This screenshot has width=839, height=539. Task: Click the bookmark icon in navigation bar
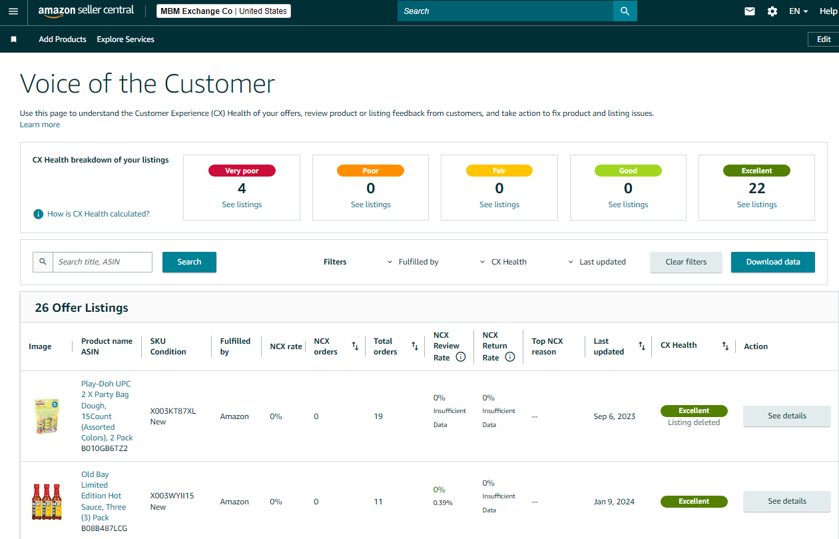click(13, 39)
